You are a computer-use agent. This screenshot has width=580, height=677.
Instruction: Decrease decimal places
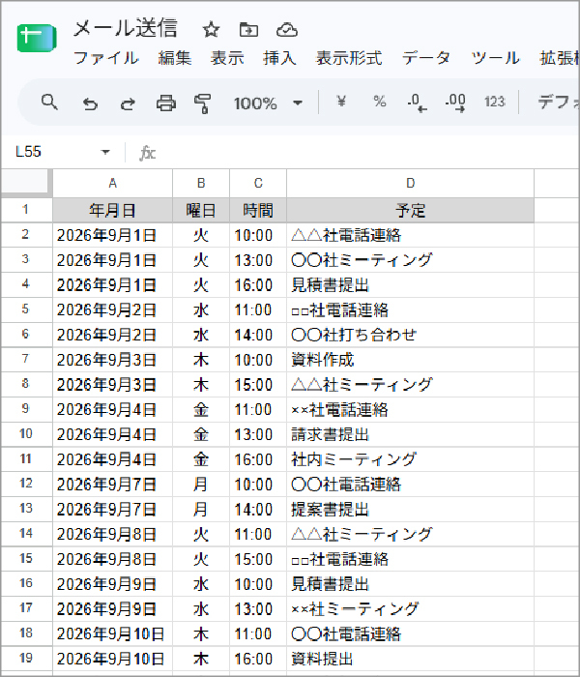[x=417, y=103]
